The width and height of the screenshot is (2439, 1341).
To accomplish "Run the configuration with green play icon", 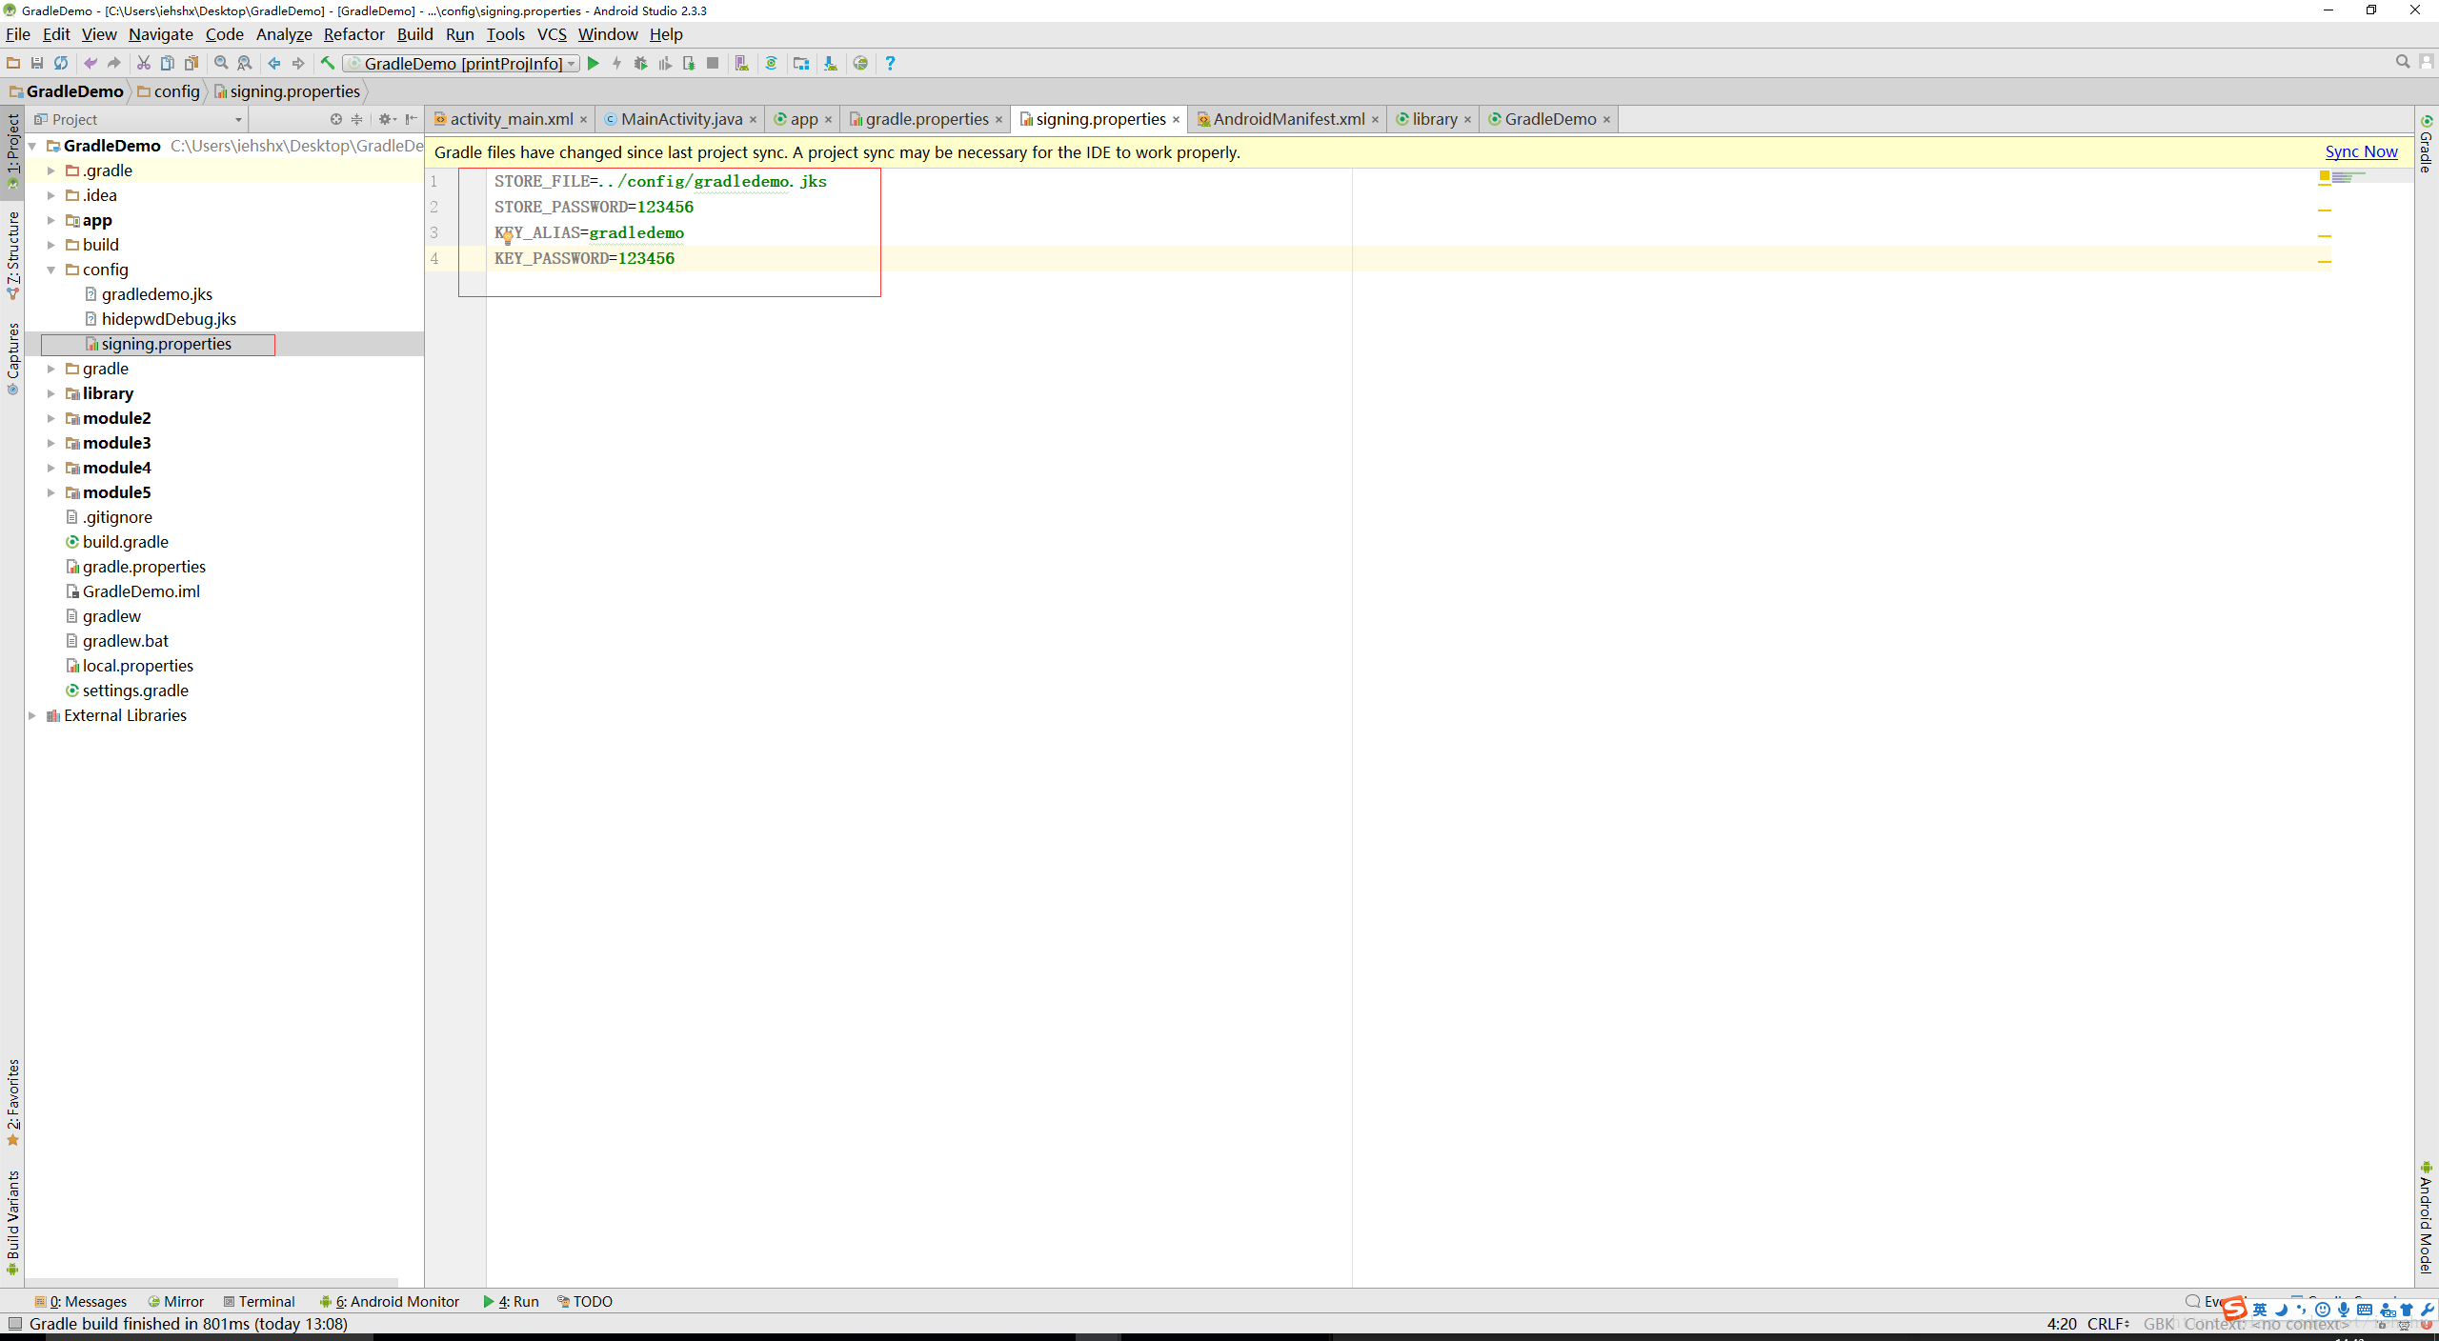I will [593, 63].
